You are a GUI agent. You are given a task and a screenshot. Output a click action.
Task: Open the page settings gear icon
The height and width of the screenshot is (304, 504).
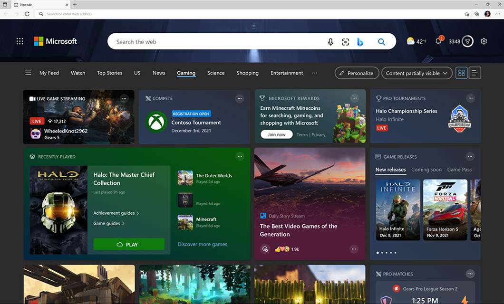pos(484,41)
